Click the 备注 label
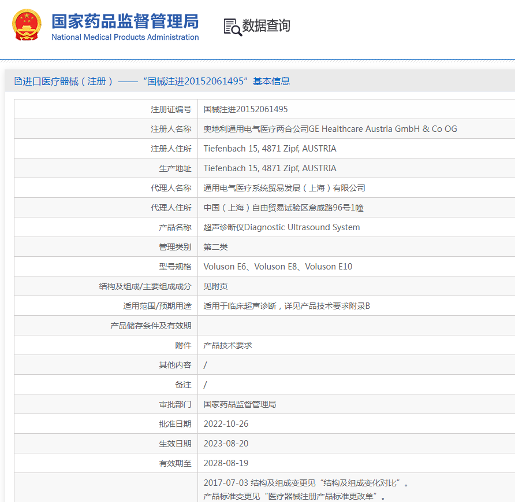The image size is (515, 502). 183,385
